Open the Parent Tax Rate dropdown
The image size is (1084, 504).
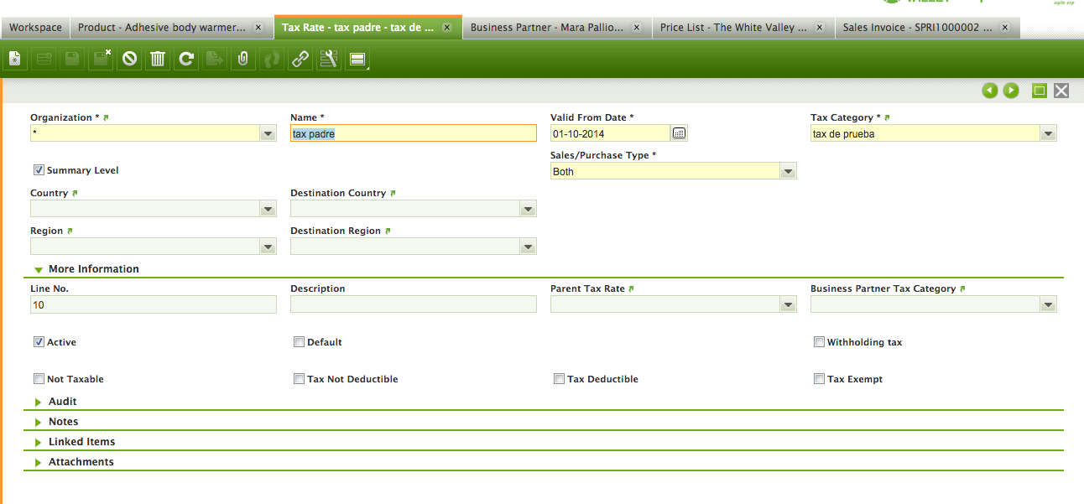(789, 304)
